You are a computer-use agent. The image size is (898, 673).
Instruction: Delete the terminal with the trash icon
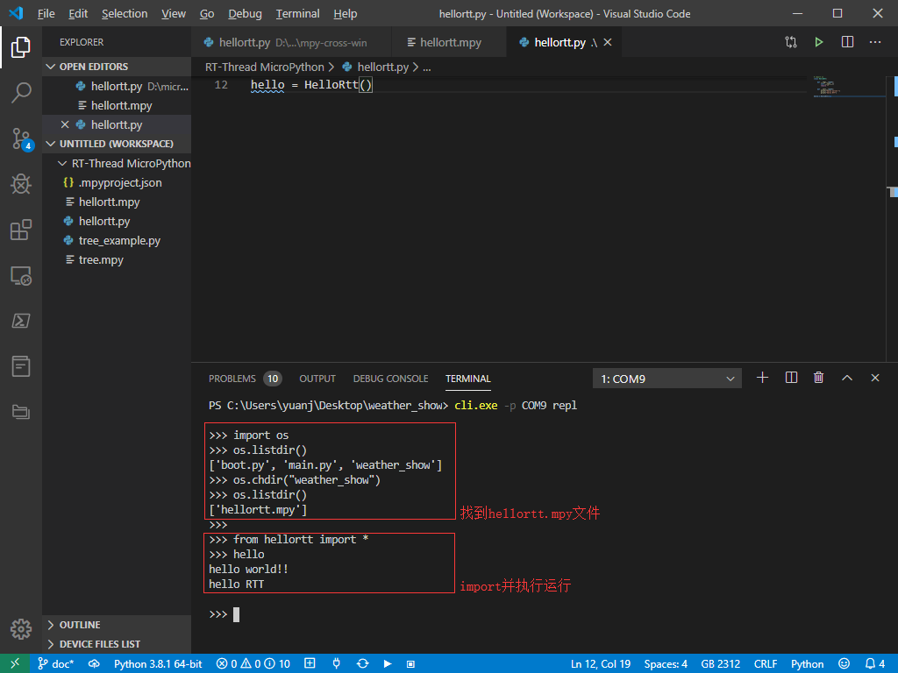tap(818, 378)
